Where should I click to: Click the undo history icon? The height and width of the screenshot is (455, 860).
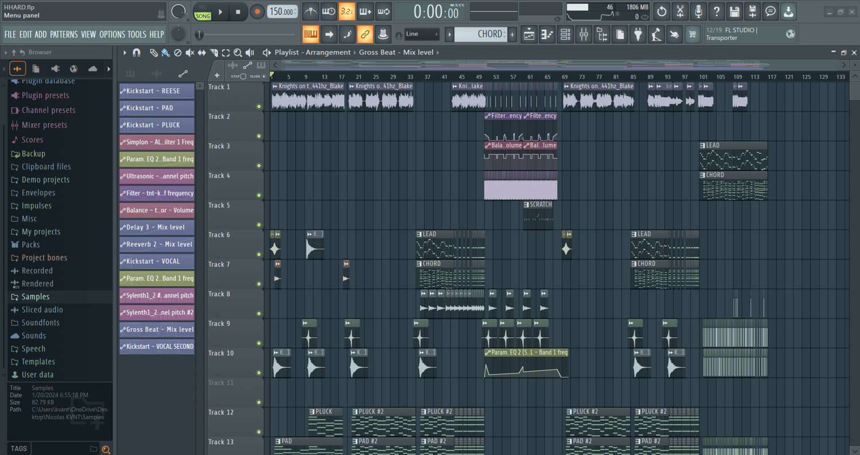pos(662,11)
